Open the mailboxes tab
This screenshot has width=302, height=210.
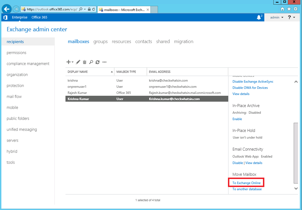[78, 41]
